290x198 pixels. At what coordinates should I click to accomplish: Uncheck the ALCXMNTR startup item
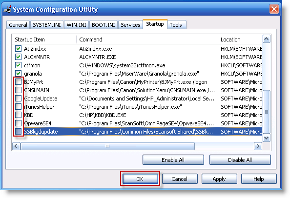point(18,57)
